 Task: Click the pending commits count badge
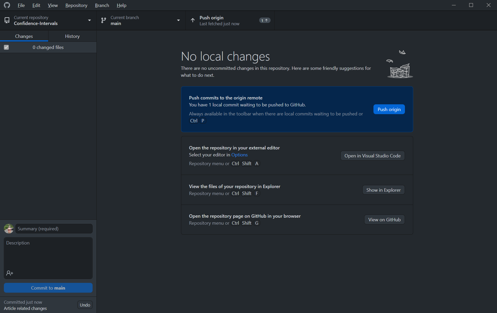click(264, 20)
